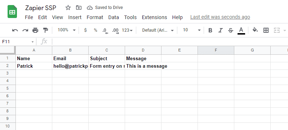The width and height of the screenshot is (288, 130).
Task: Click the Undo arrow icon
Action: click(x=15, y=30)
